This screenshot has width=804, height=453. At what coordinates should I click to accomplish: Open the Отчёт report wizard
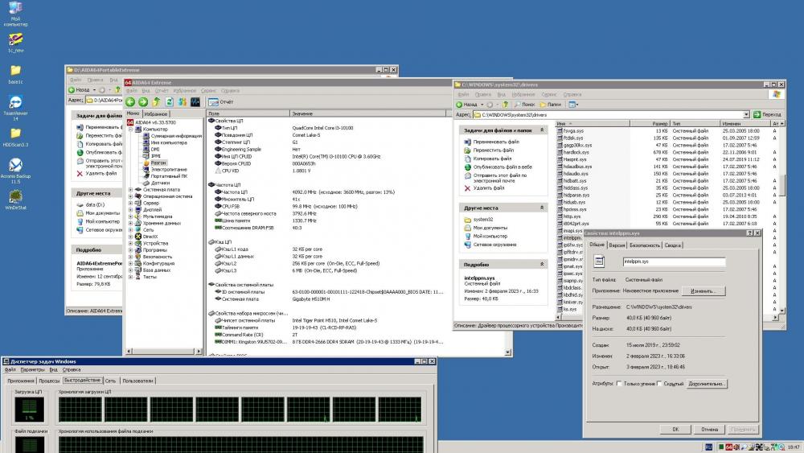[x=221, y=102]
